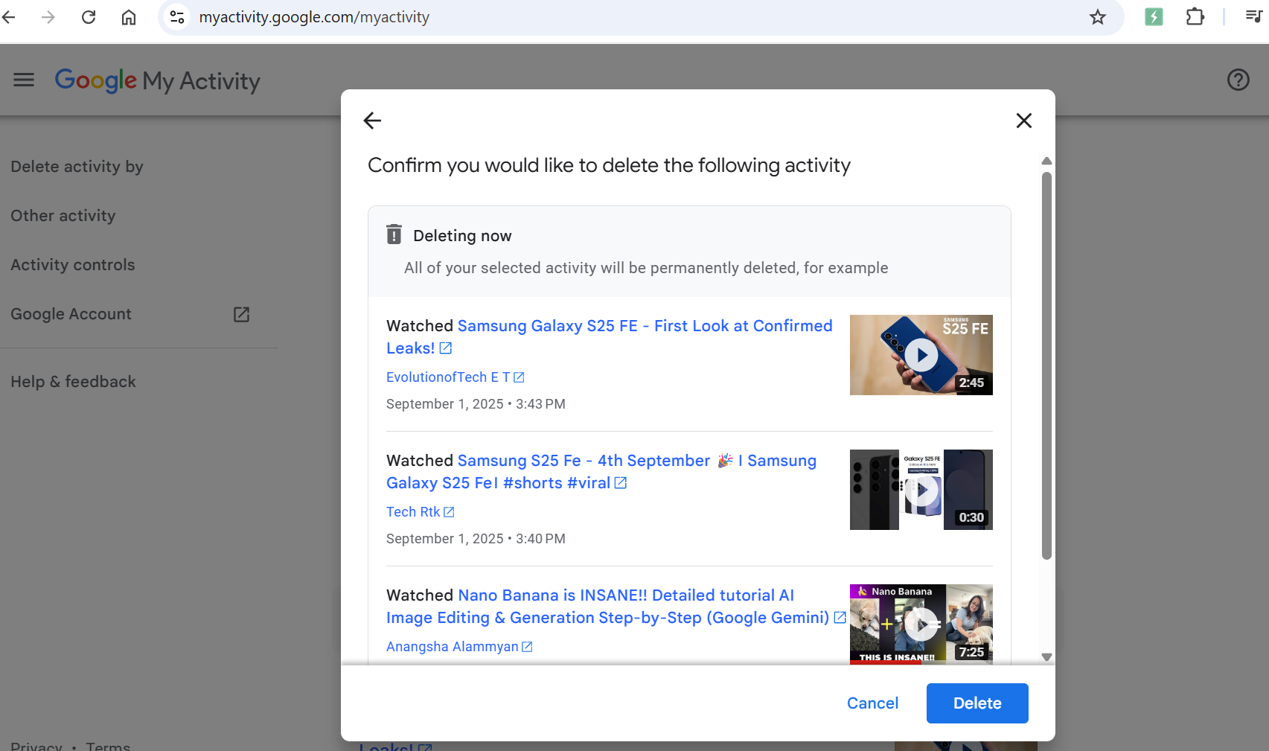Bookmark this page with the star icon

1097,17
